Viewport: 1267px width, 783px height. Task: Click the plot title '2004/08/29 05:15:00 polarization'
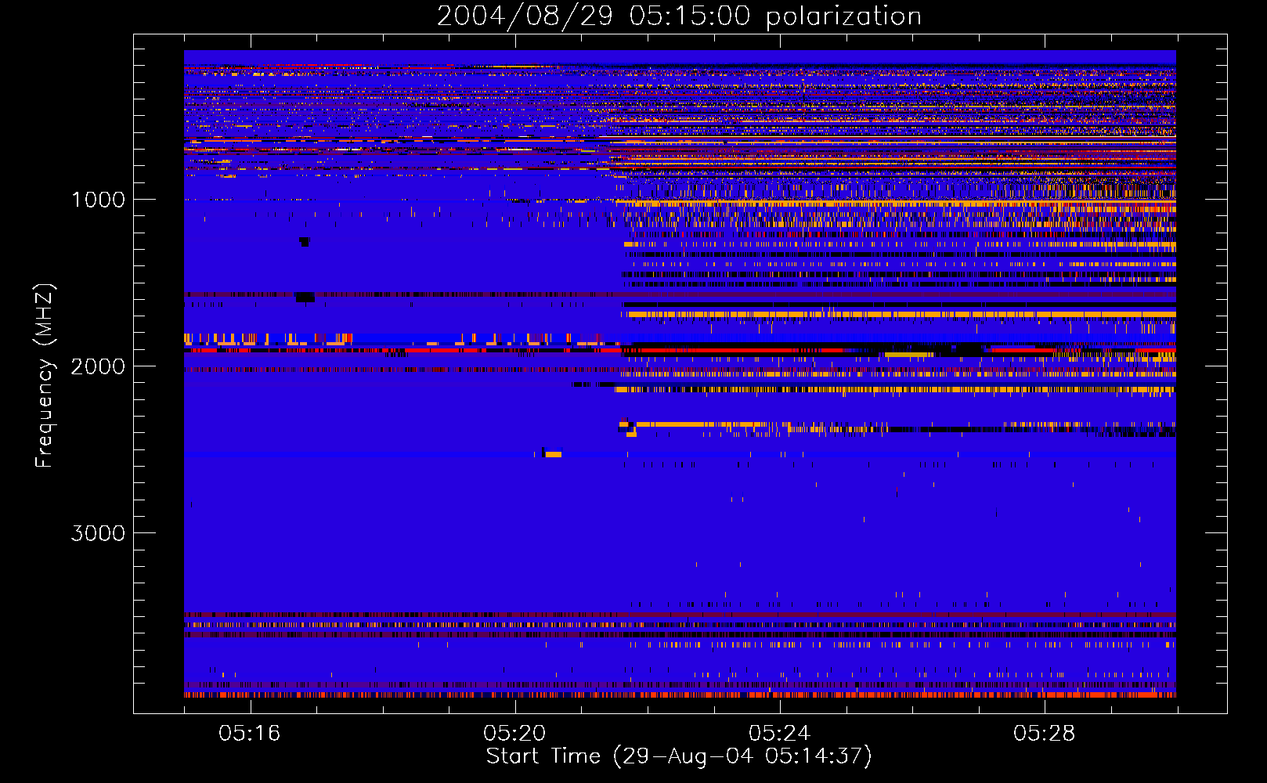click(x=679, y=16)
